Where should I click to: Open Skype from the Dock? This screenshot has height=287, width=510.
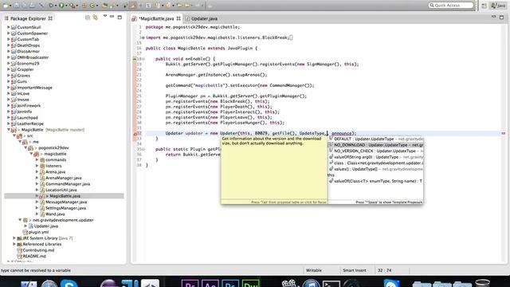coord(69,284)
